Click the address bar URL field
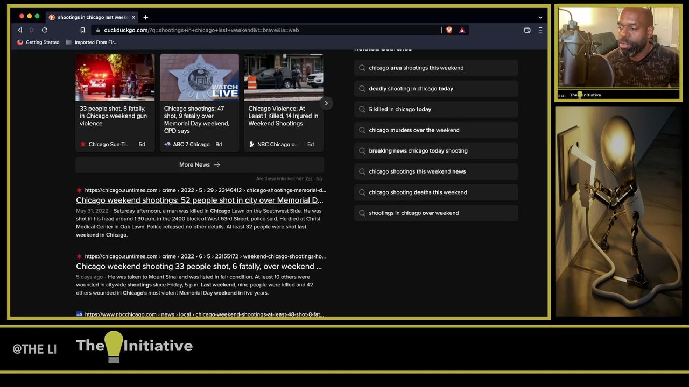 [269, 30]
